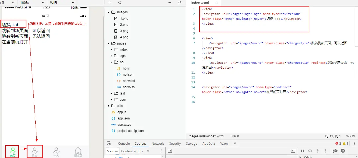Switch to the Console tab
Viewport: 358px width, 158px height.
124,144
